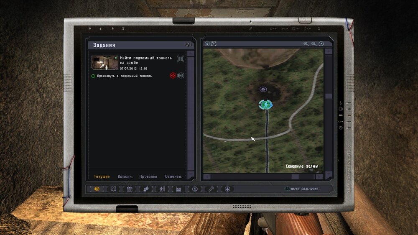Open the tasks section icon in PDA toolbar
This screenshot has height=235, width=418.
pyautogui.click(x=97, y=189)
